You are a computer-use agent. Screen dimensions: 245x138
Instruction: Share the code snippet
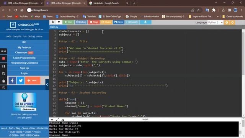coord(106,22)
